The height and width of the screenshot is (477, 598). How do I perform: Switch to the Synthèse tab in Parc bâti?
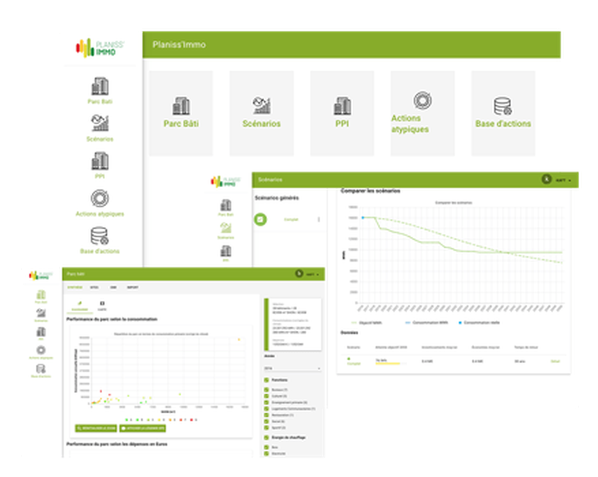tap(75, 287)
